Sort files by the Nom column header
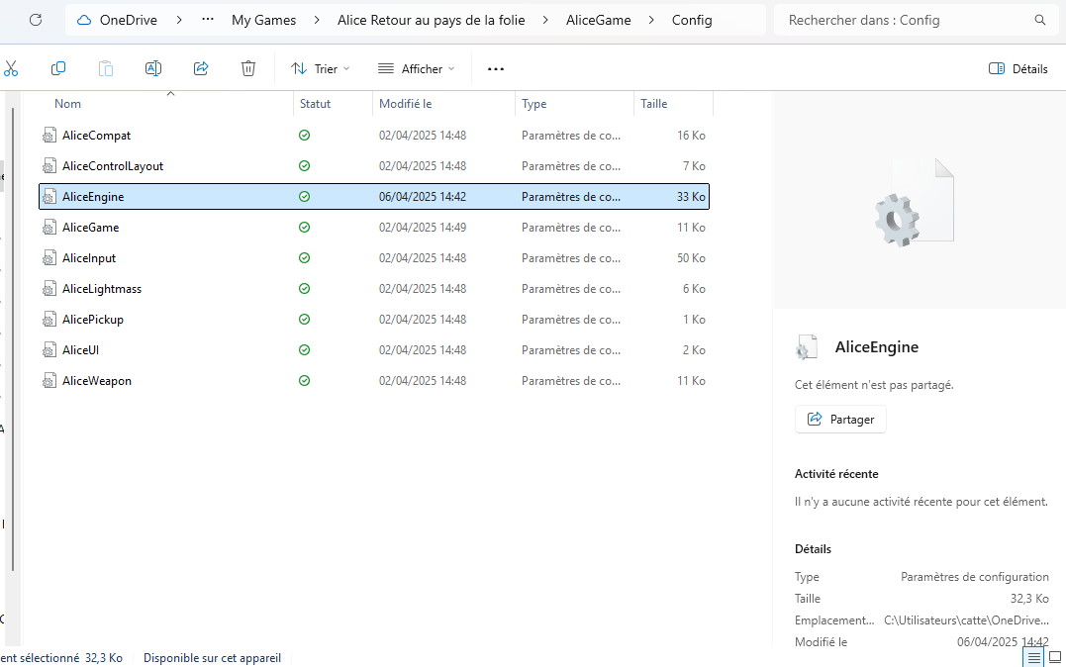Screen dimensions: 1066x667 [x=68, y=104]
